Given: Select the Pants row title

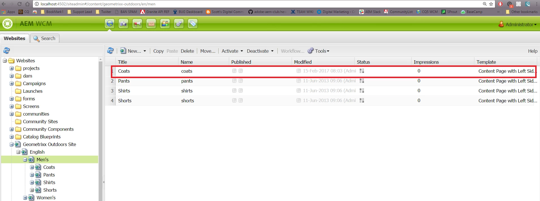Looking at the screenshot, I should (x=124, y=81).
